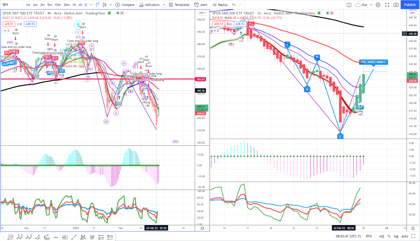Screen dimensions: 420x241
Task: Open chart settings gear
Action: pos(378,5)
